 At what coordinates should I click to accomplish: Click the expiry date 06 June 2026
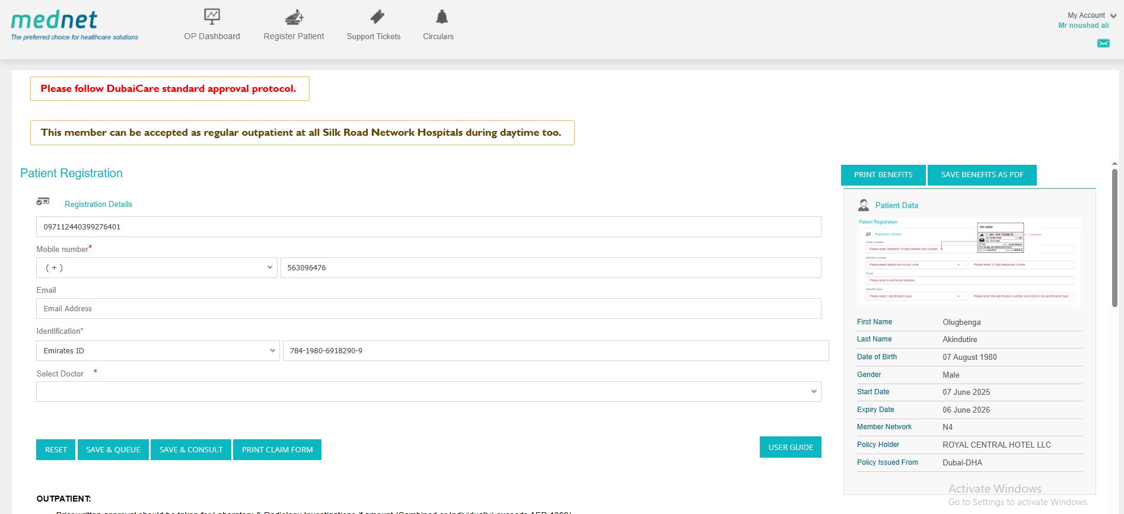(966, 410)
